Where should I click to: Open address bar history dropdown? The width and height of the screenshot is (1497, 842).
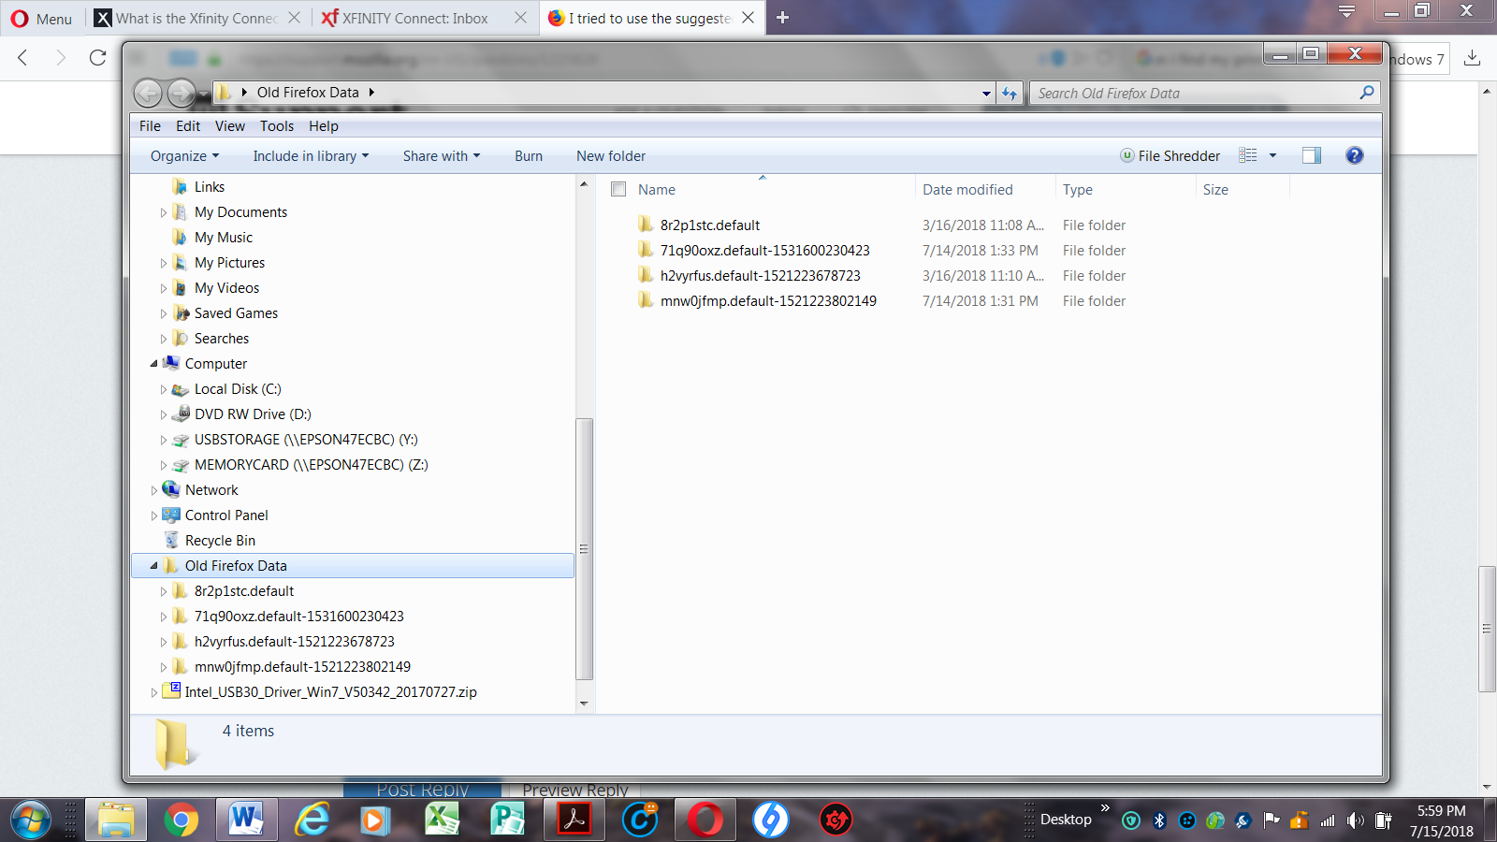pos(986,93)
